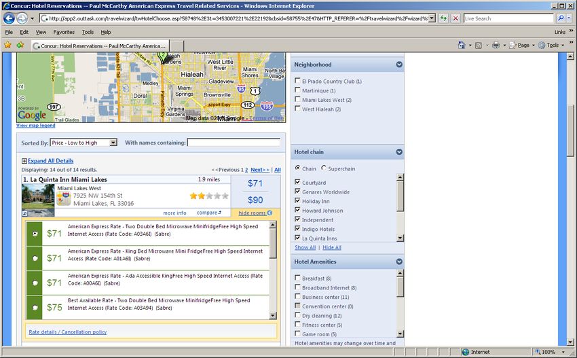Select the $75 Best Available Rate radio button
The width and height of the screenshot is (577, 358).
(35, 307)
